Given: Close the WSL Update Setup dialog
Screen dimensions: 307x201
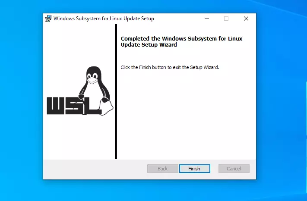Looking at the screenshot, I should (x=246, y=19).
